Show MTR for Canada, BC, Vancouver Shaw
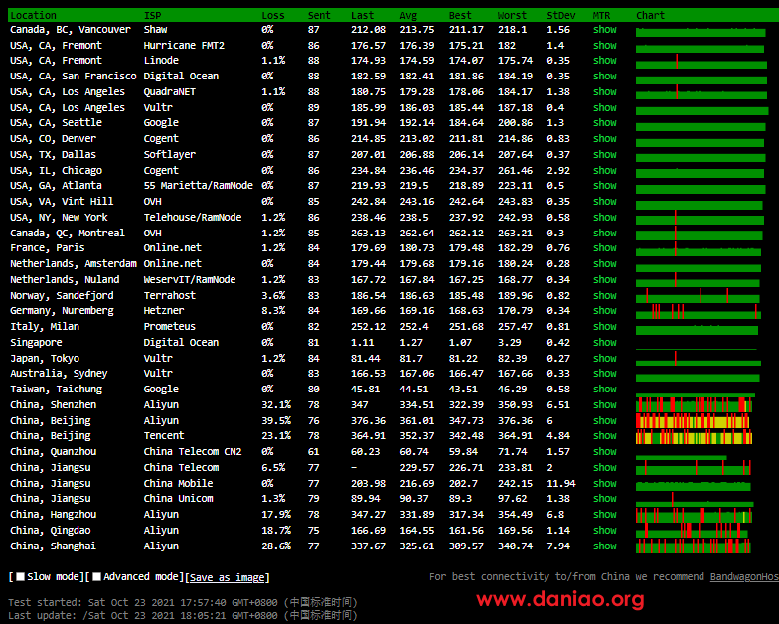Viewport: 779px width, 624px height. [604, 30]
